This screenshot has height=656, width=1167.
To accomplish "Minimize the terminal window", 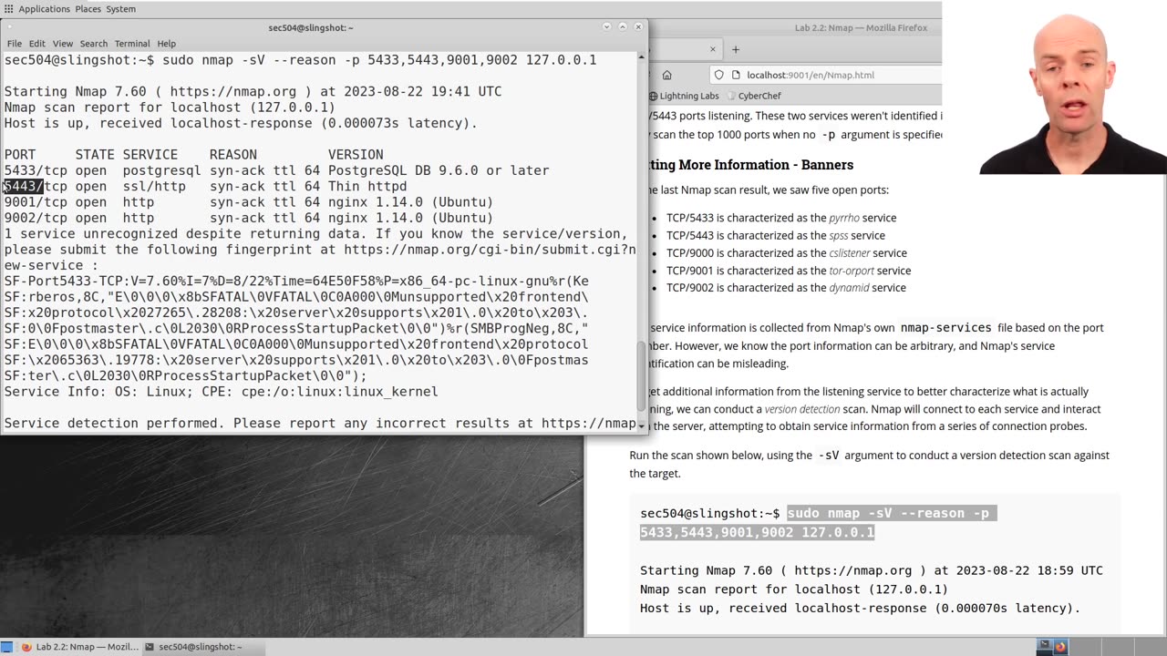I will [x=607, y=27].
